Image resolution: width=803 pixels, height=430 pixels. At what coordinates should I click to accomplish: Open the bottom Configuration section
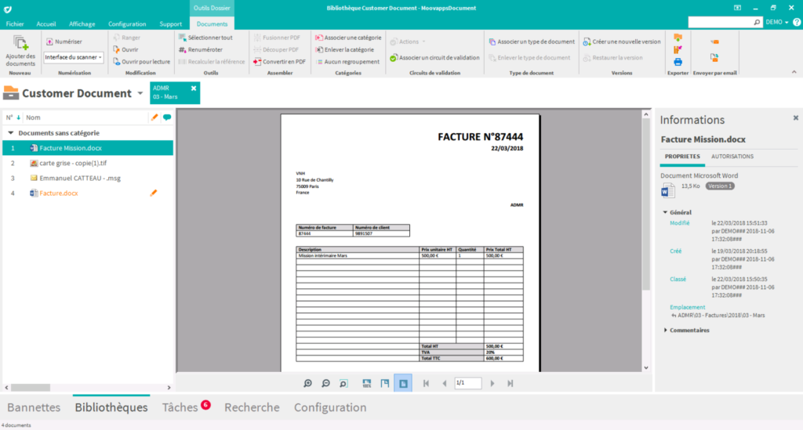click(x=330, y=407)
